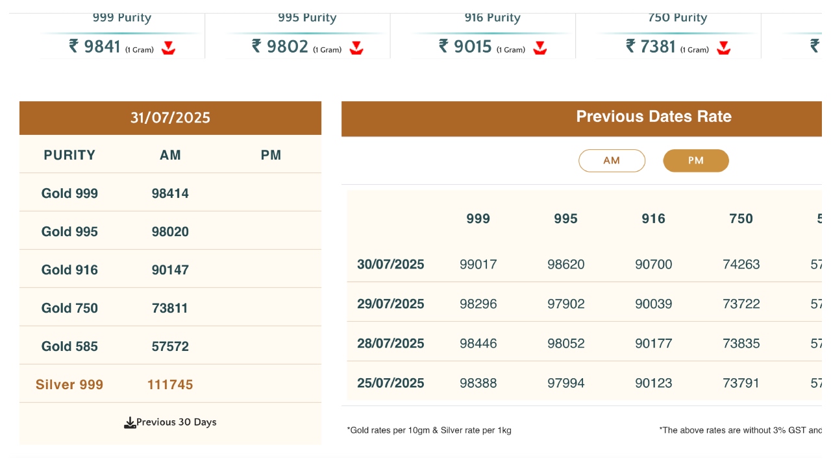The height and width of the screenshot is (467, 831).
Task: Click the Previous Dates Rate heading
Action: tap(654, 117)
